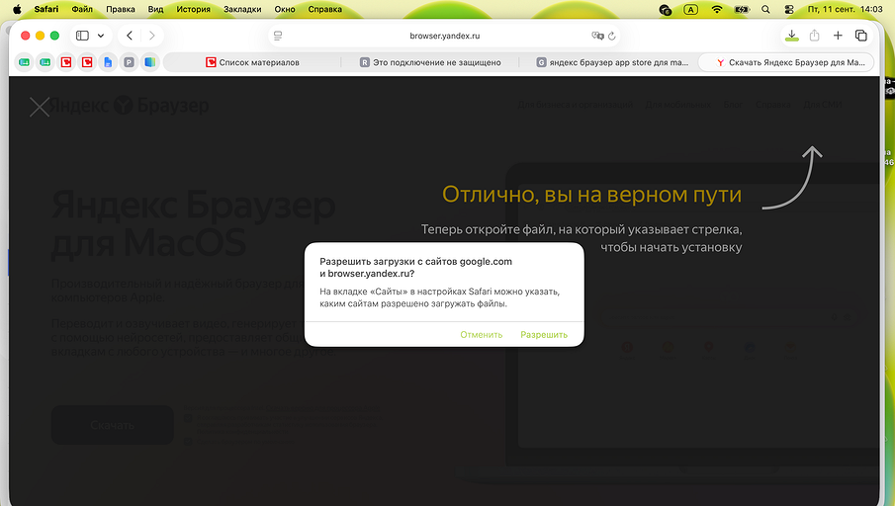Screen dimensions: 895x506
Task: Open the tab group dropdown chevron
Action: coord(101,36)
